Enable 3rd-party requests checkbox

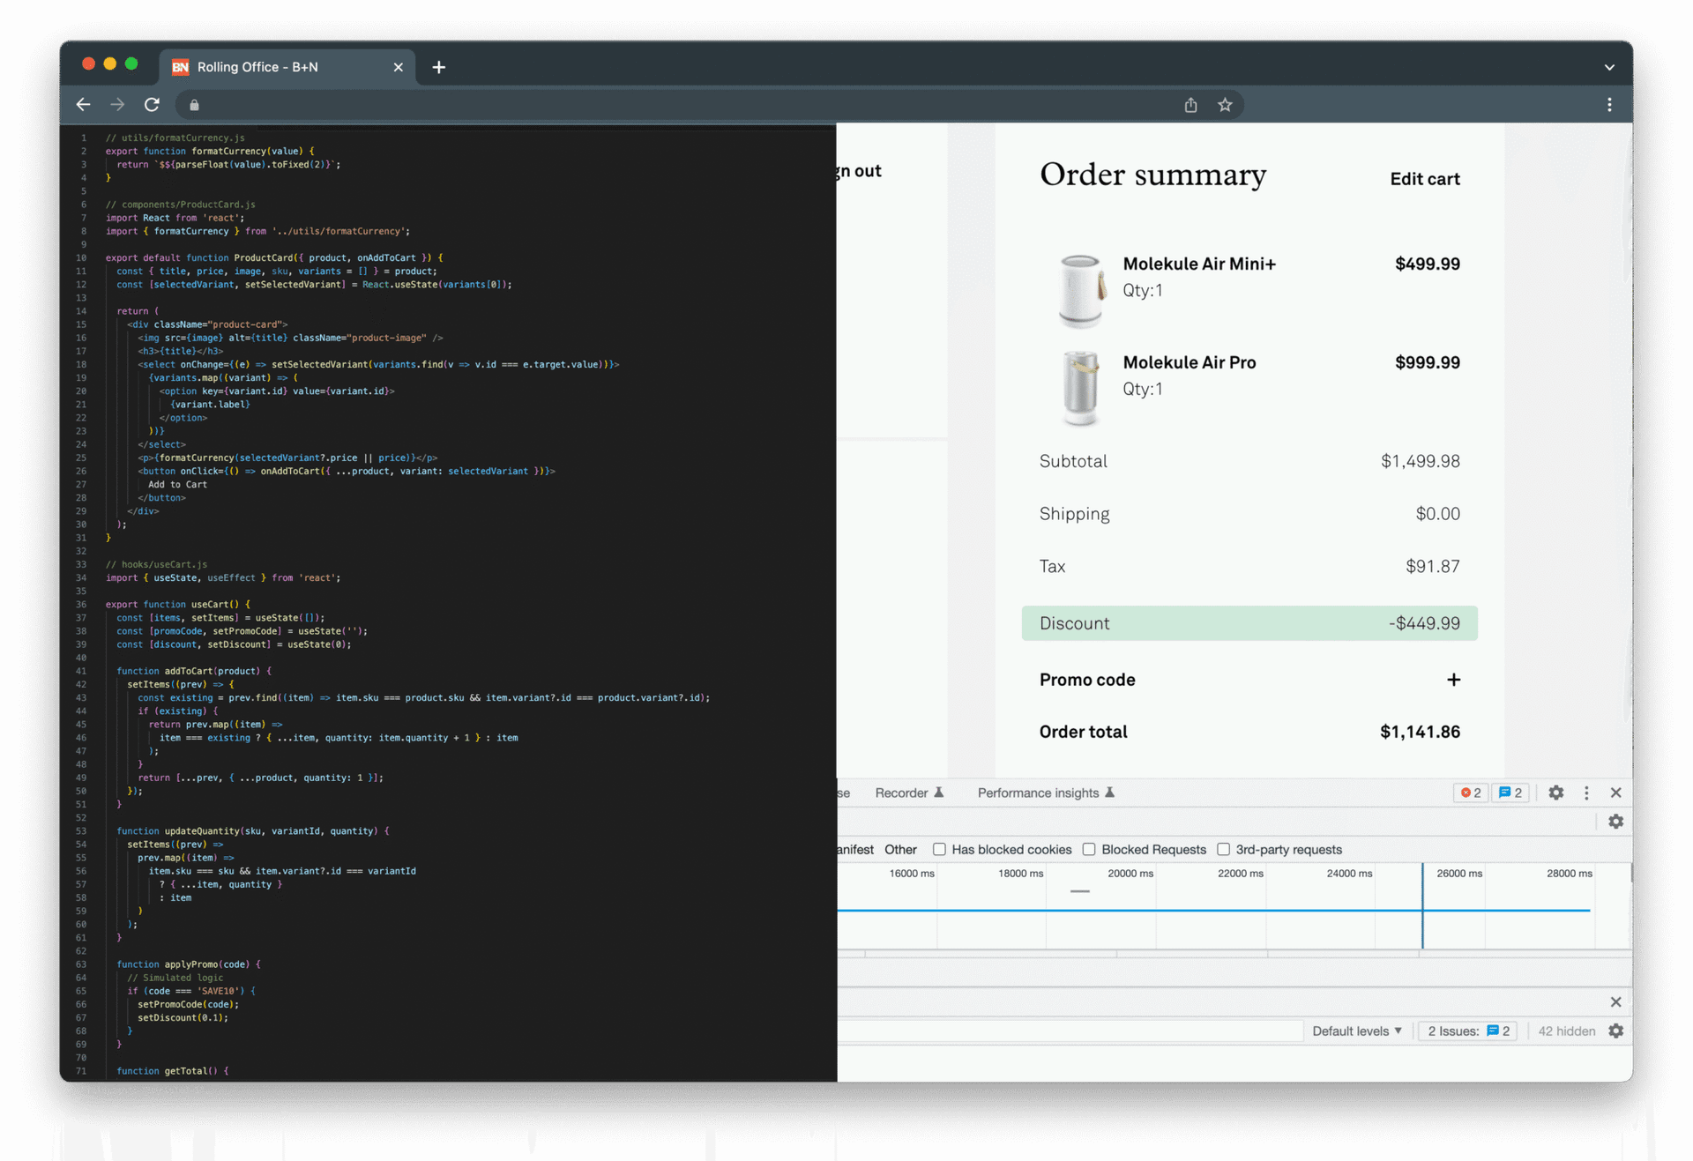pos(1223,850)
